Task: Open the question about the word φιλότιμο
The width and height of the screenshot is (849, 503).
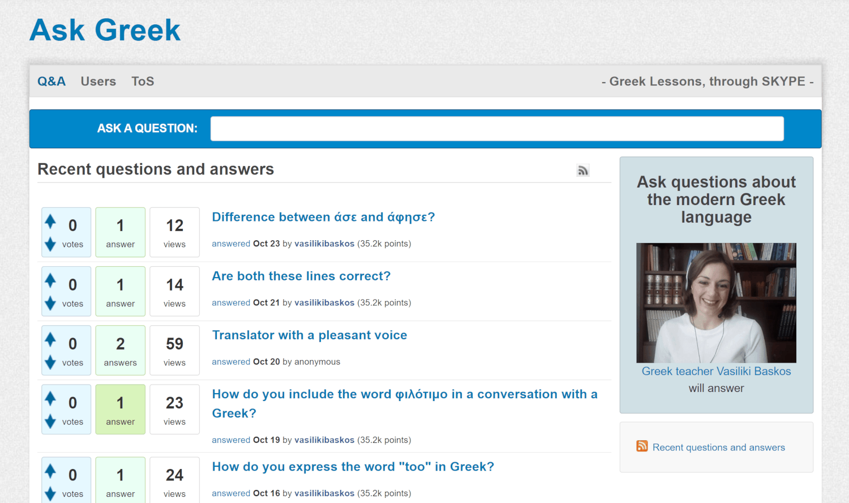Action: [x=405, y=404]
